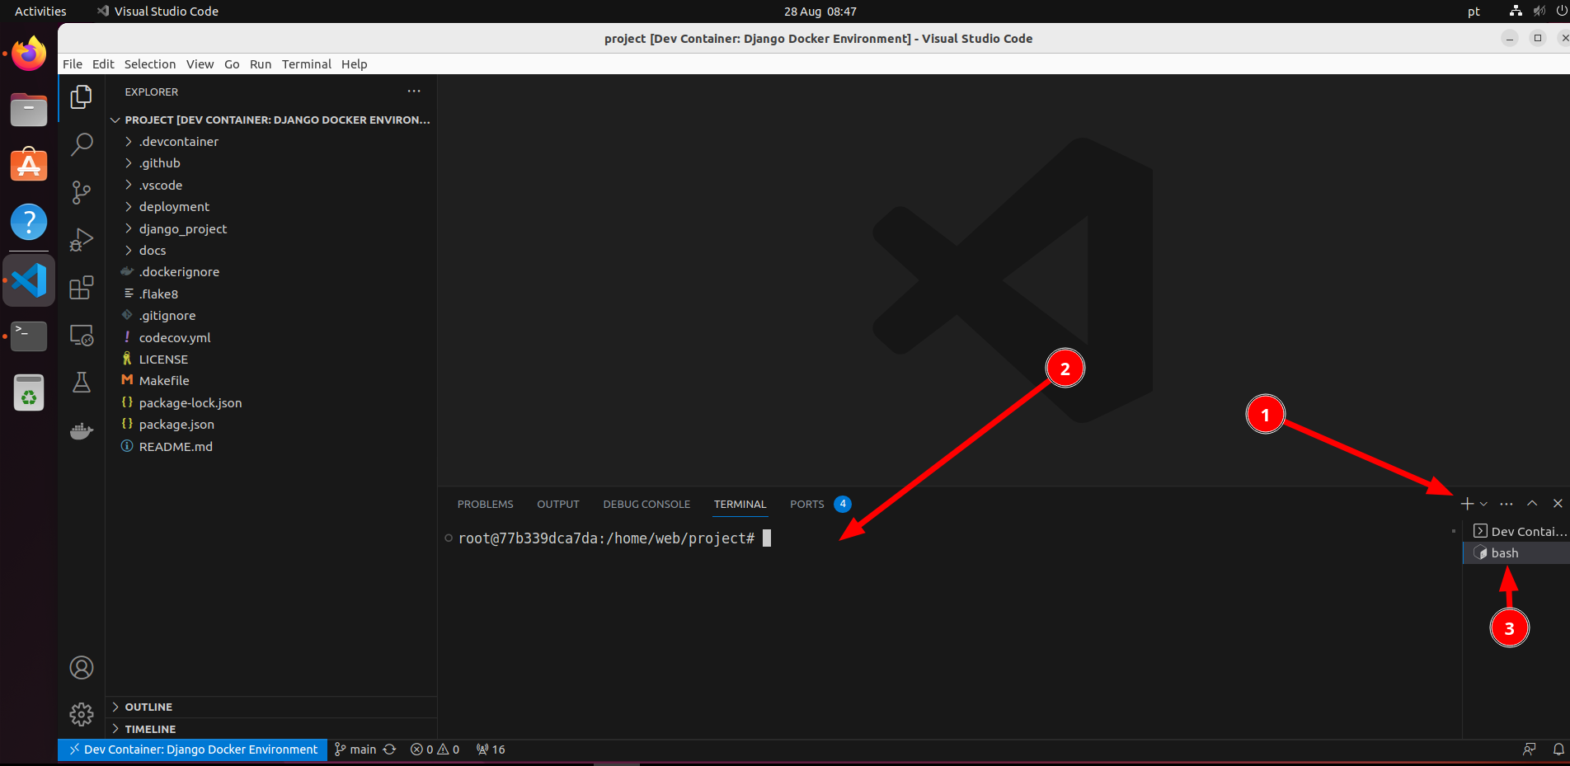Open the Explorer view in activity bar
1570x766 pixels.
click(81, 96)
